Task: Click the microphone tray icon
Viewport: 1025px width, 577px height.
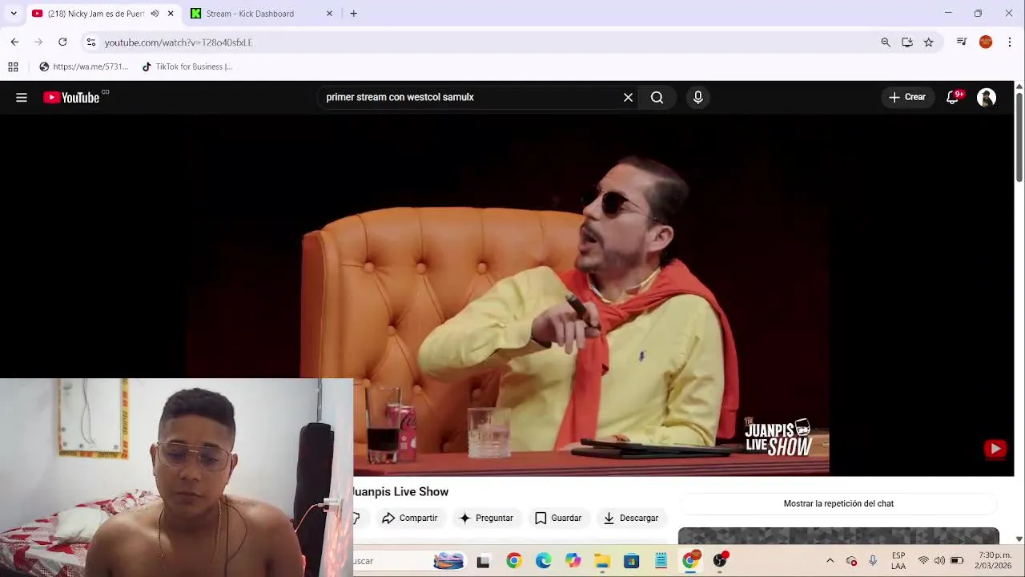Action: point(873,561)
